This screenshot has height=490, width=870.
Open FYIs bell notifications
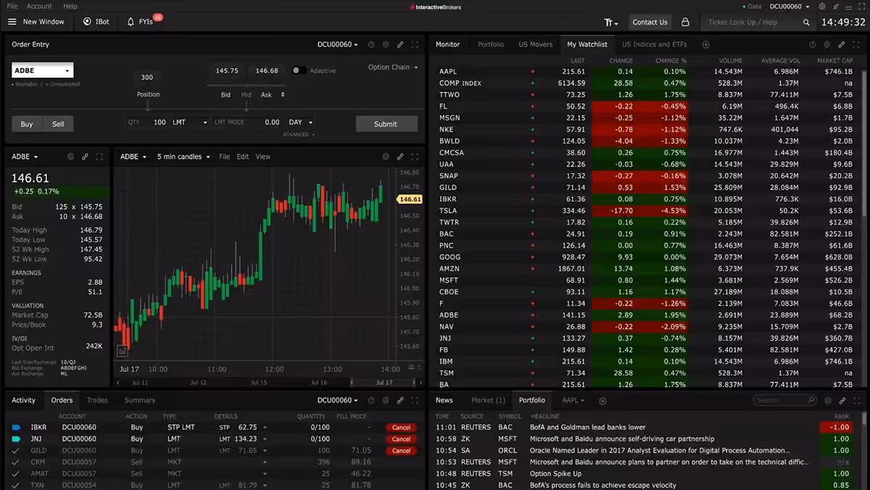(x=140, y=22)
